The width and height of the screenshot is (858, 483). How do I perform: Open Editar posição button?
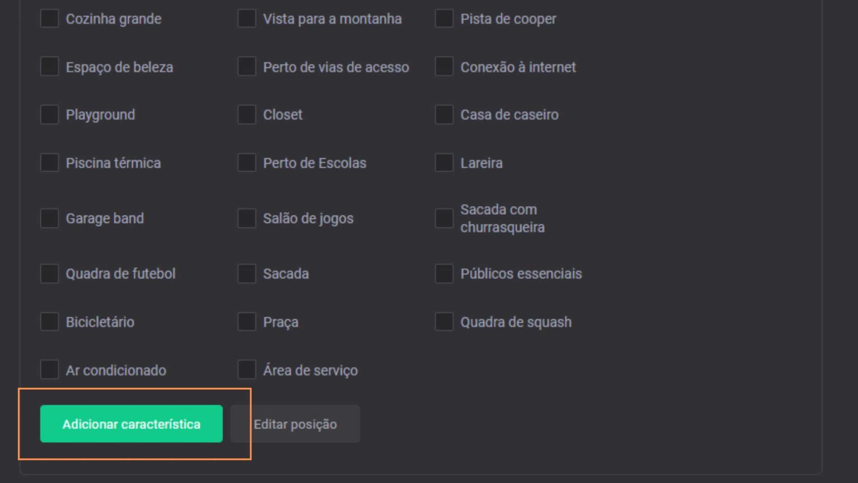click(295, 424)
